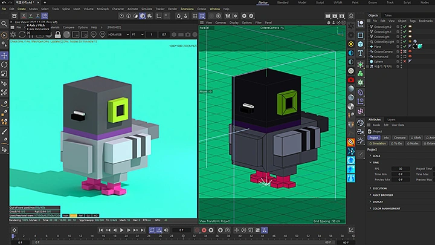Toggle X axis lock

click(24, 16)
